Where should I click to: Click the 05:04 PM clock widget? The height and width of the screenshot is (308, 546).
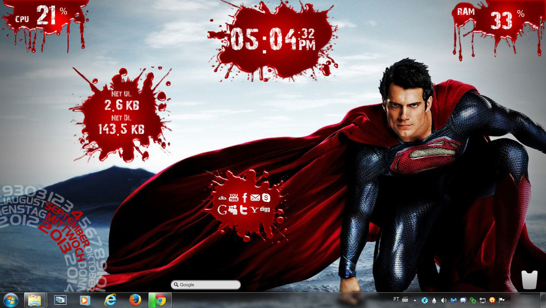(273, 40)
